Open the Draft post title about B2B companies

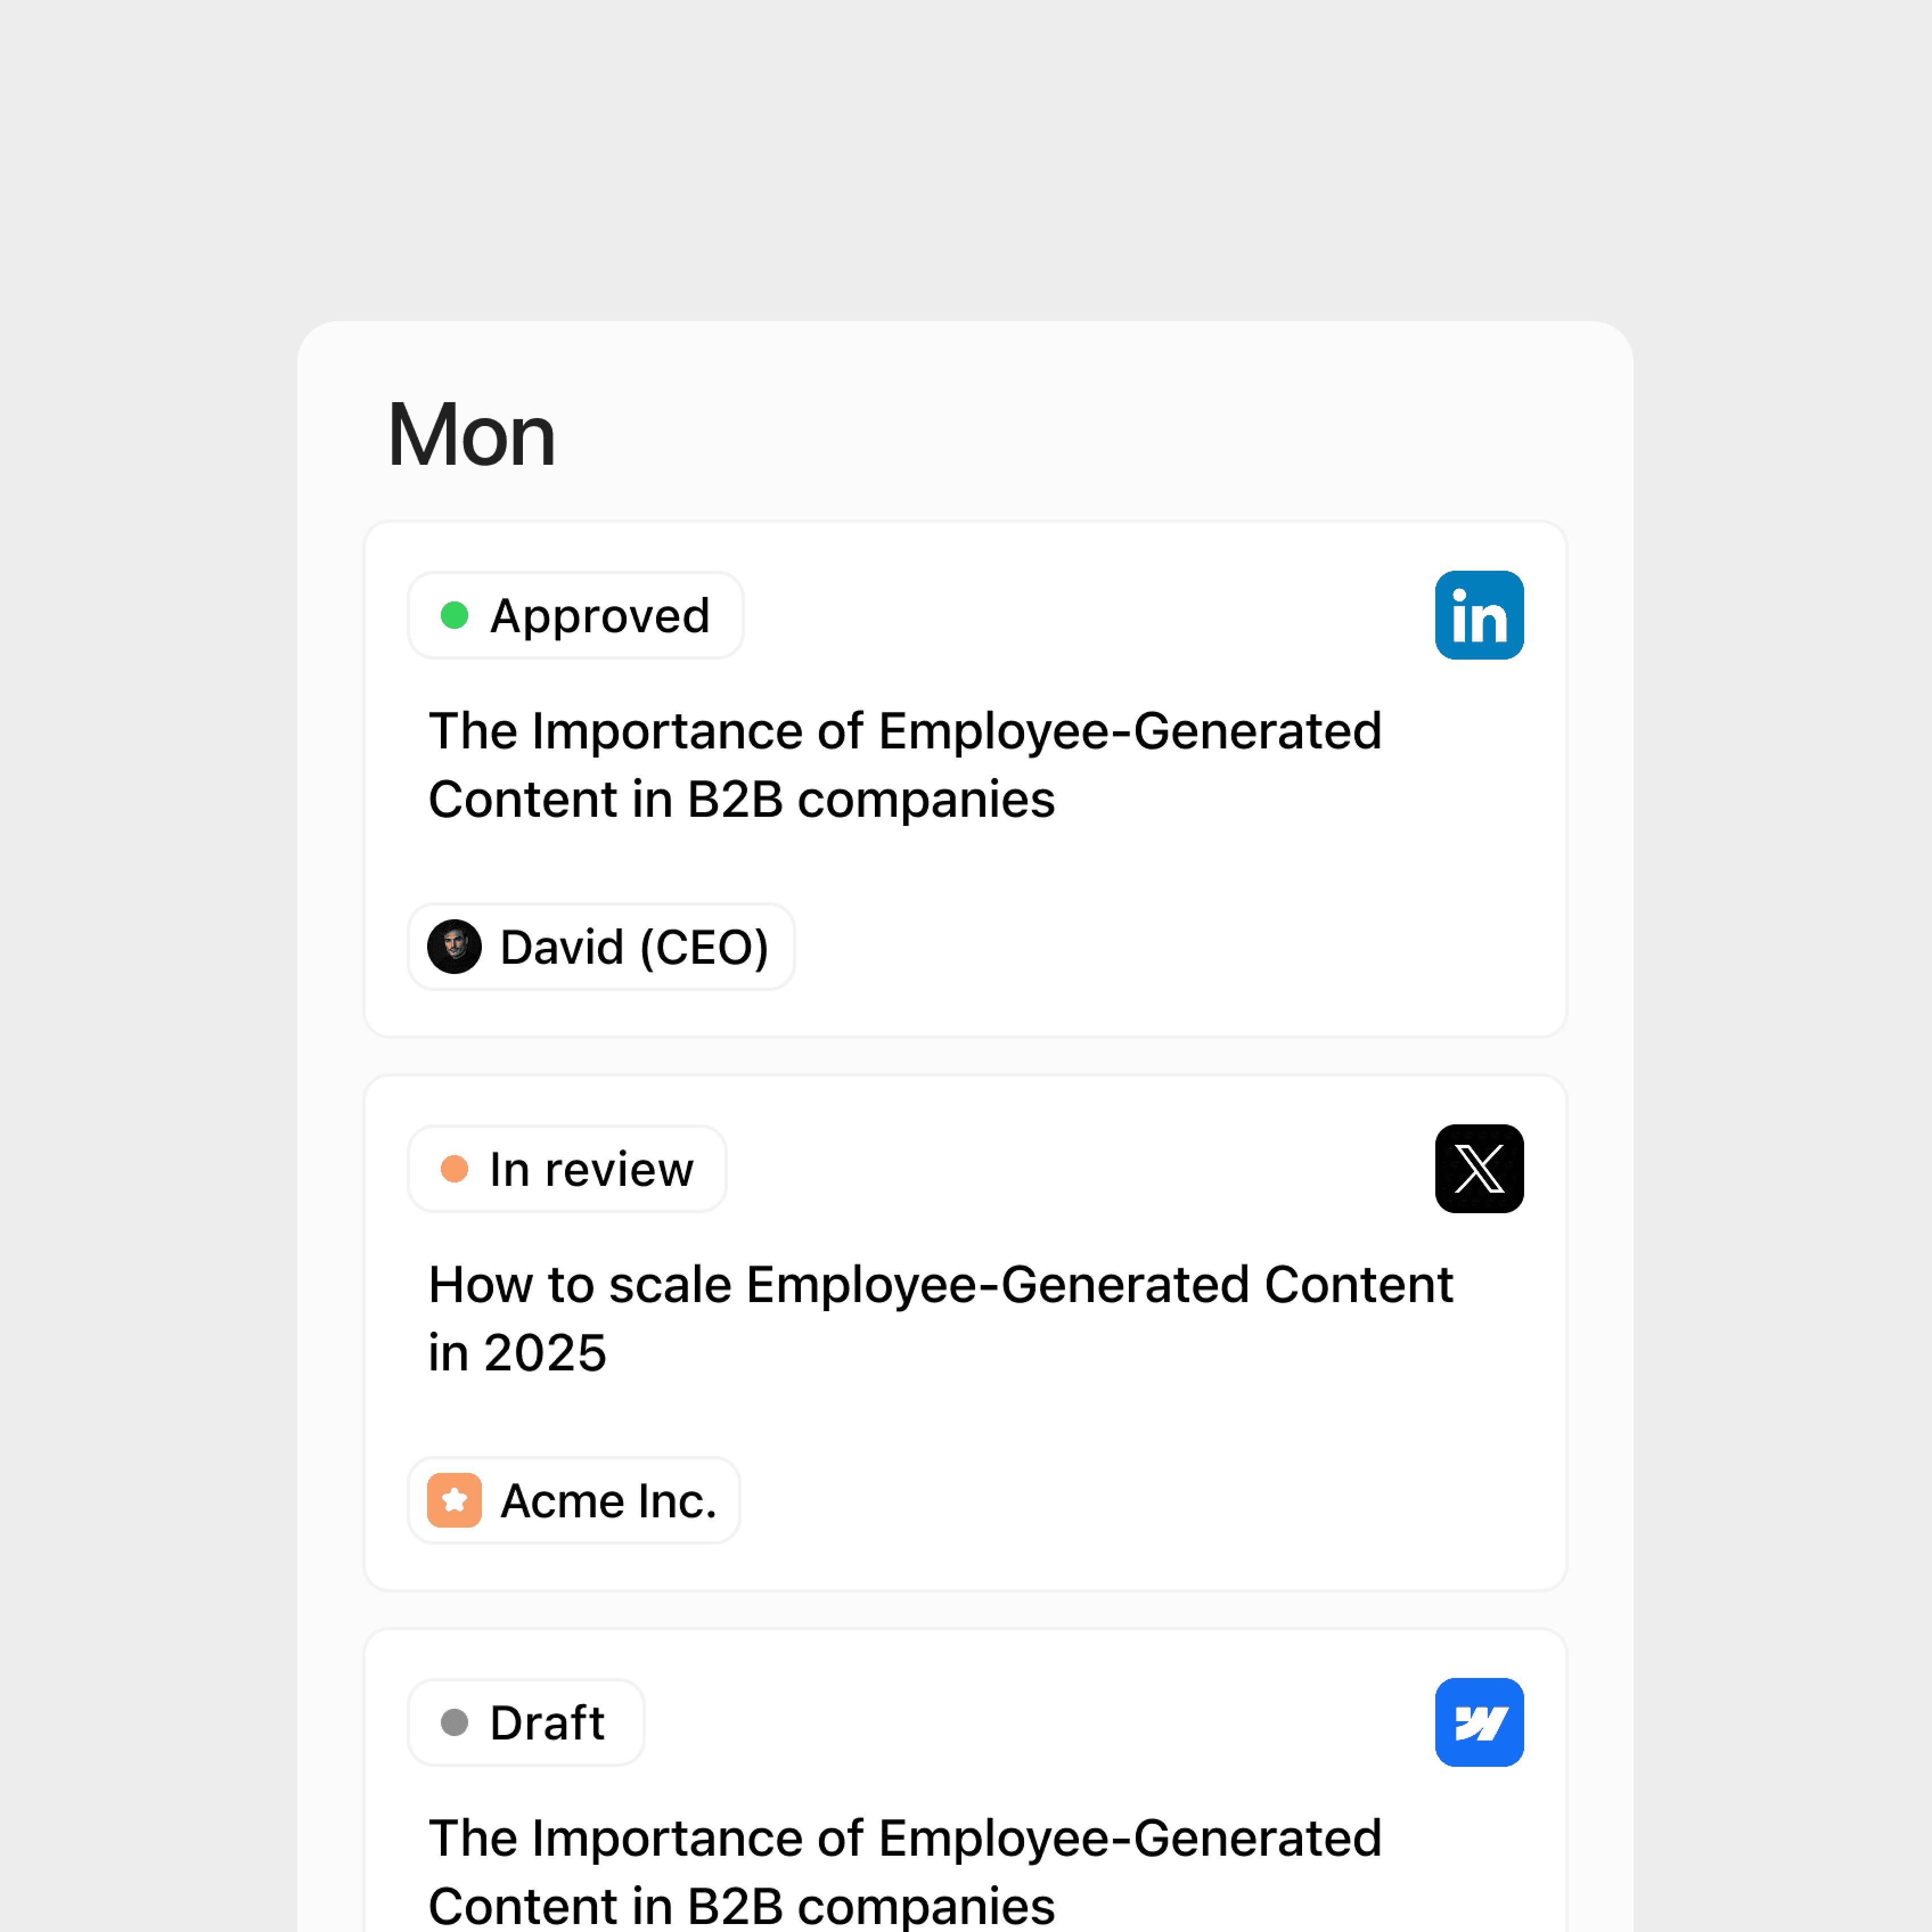(905, 1870)
